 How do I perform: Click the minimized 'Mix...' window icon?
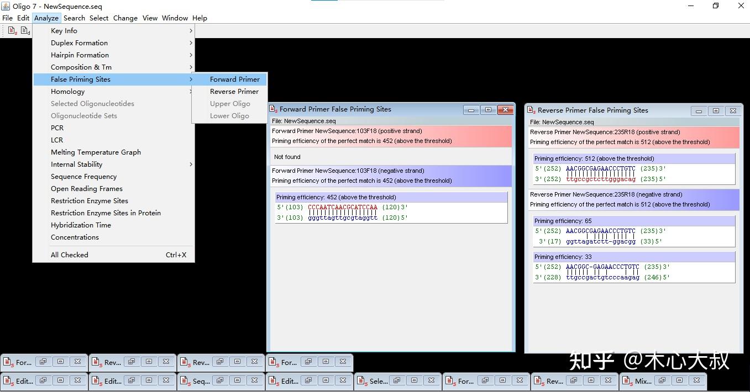pos(627,381)
